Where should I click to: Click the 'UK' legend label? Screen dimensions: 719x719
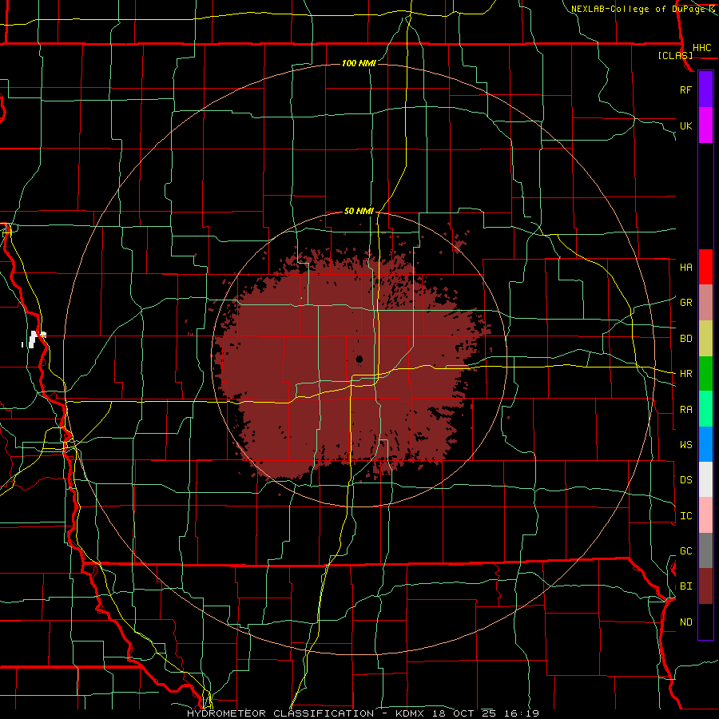(685, 125)
